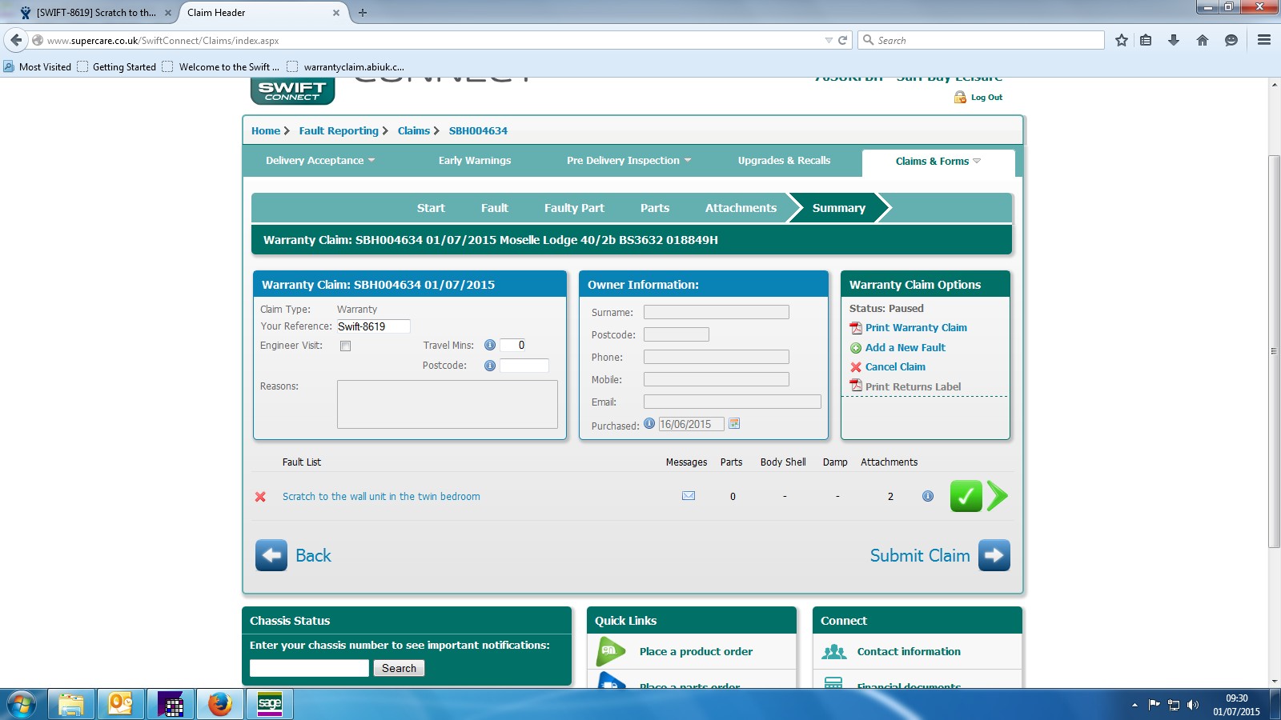Click the red X delete fault icon
The image size is (1281, 720).
(x=260, y=497)
